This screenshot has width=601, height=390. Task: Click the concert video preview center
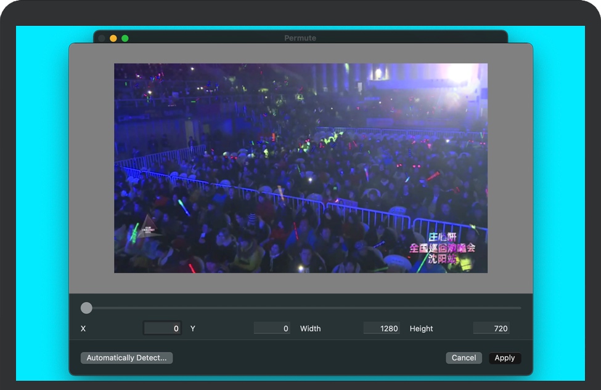[301, 168]
